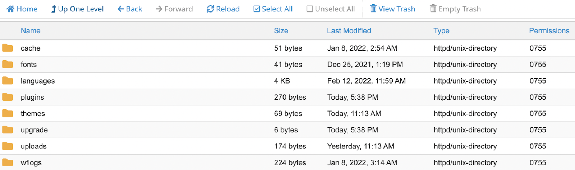
Task: Select the cache folder icon
Action: 8,48
